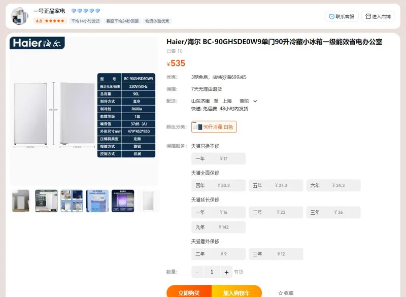Click the 4.8 star rating badge
The height and width of the screenshot is (297, 406).
(x=50, y=21)
